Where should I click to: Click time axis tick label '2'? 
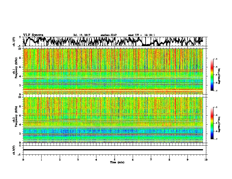point(60,160)
